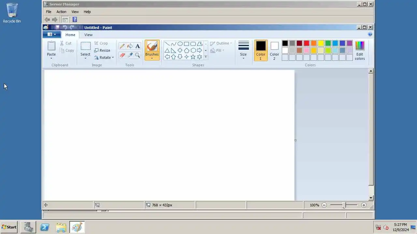Viewport: 417px width, 234px height.
Task: Select the Fill with color bucket tool
Action: click(x=130, y=46)
